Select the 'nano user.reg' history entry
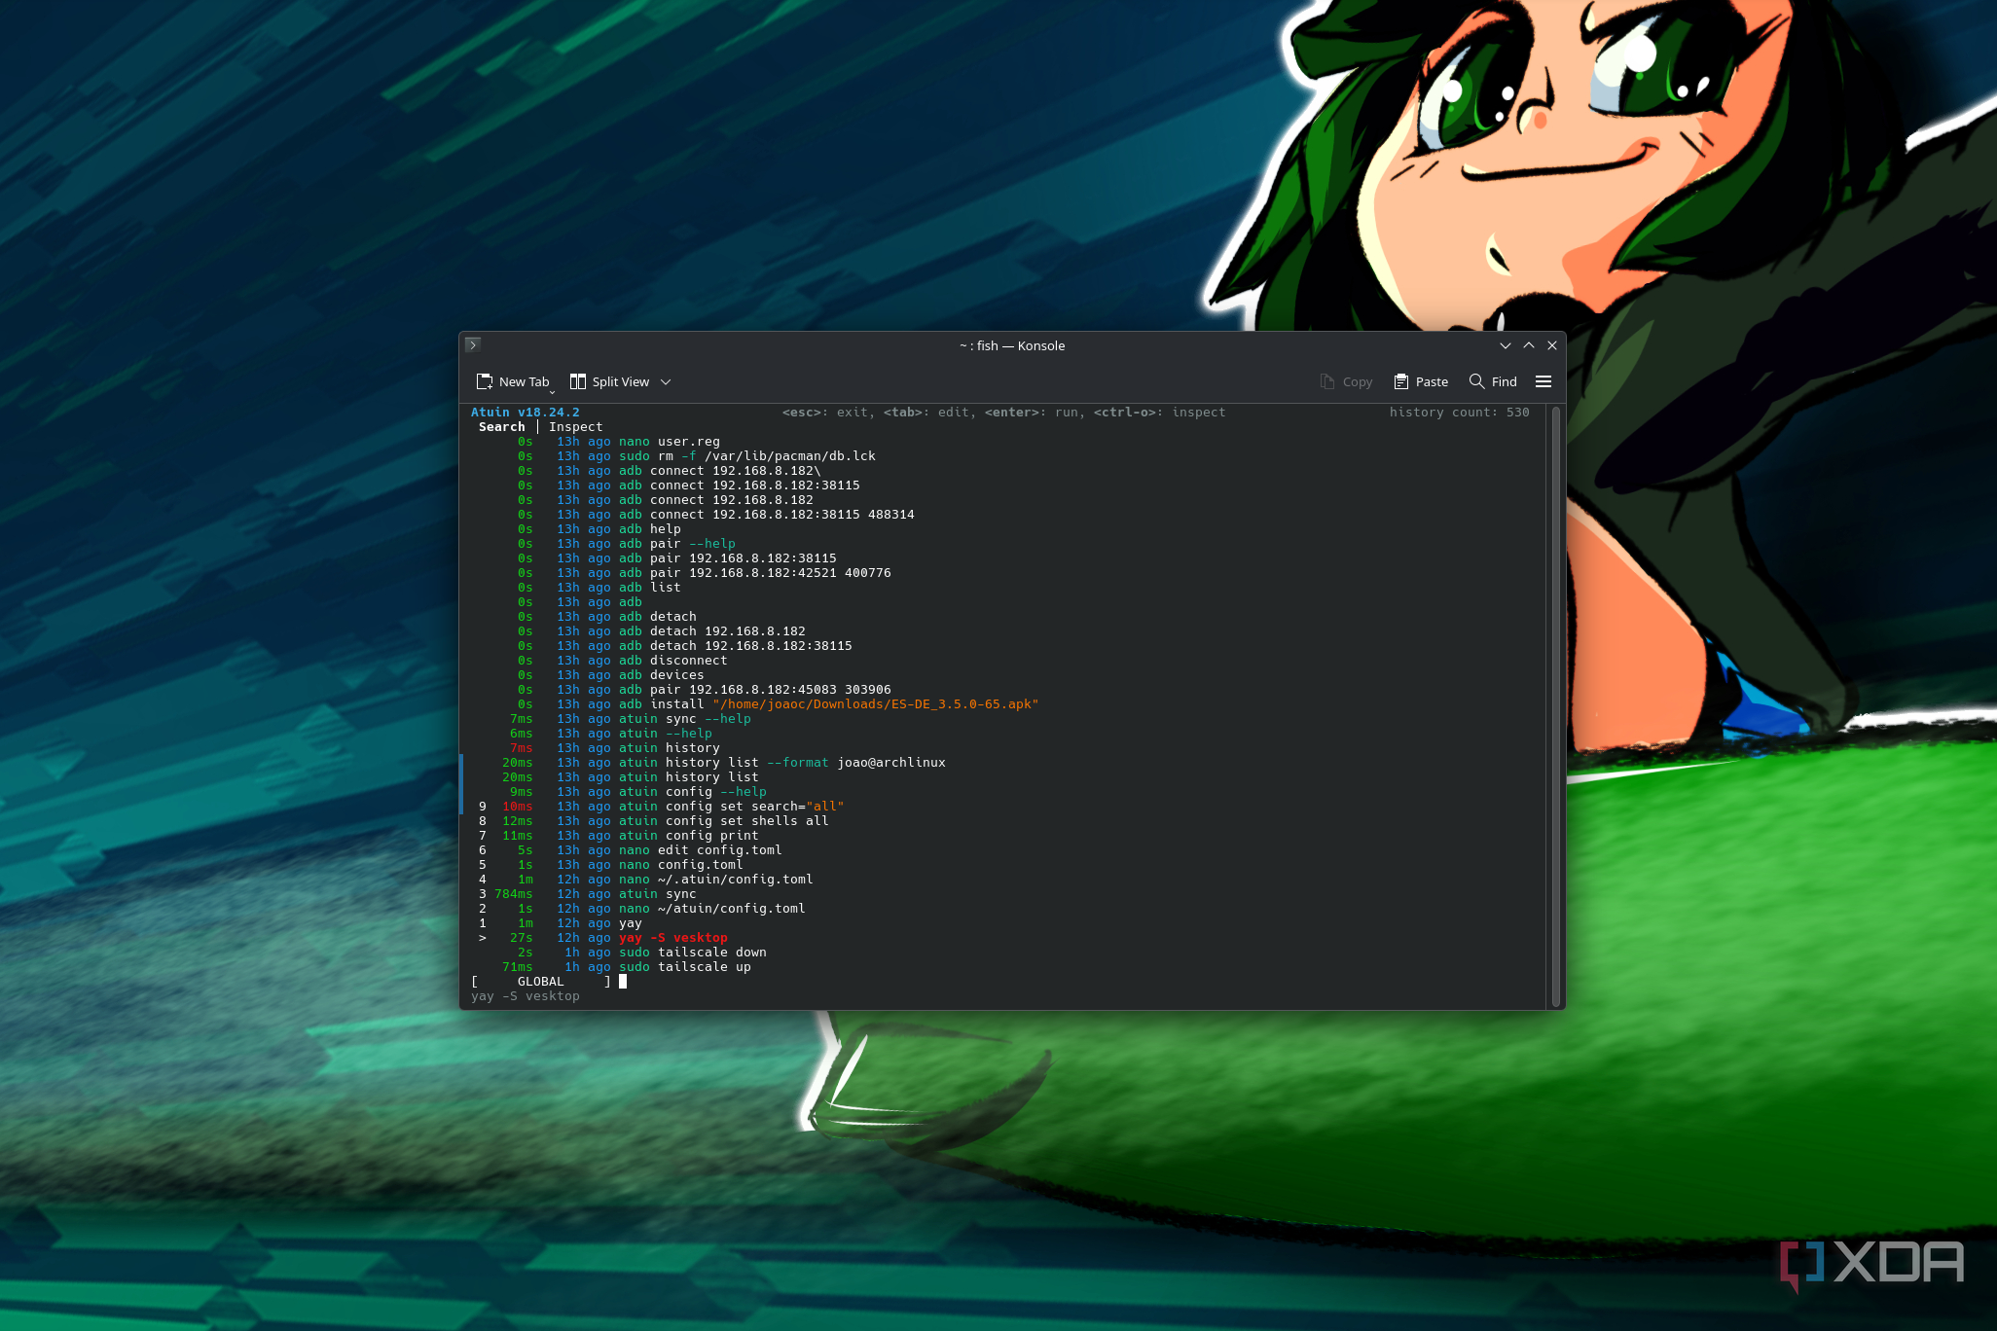This screenshot has height=1331, width=1997. pos(669,442)
